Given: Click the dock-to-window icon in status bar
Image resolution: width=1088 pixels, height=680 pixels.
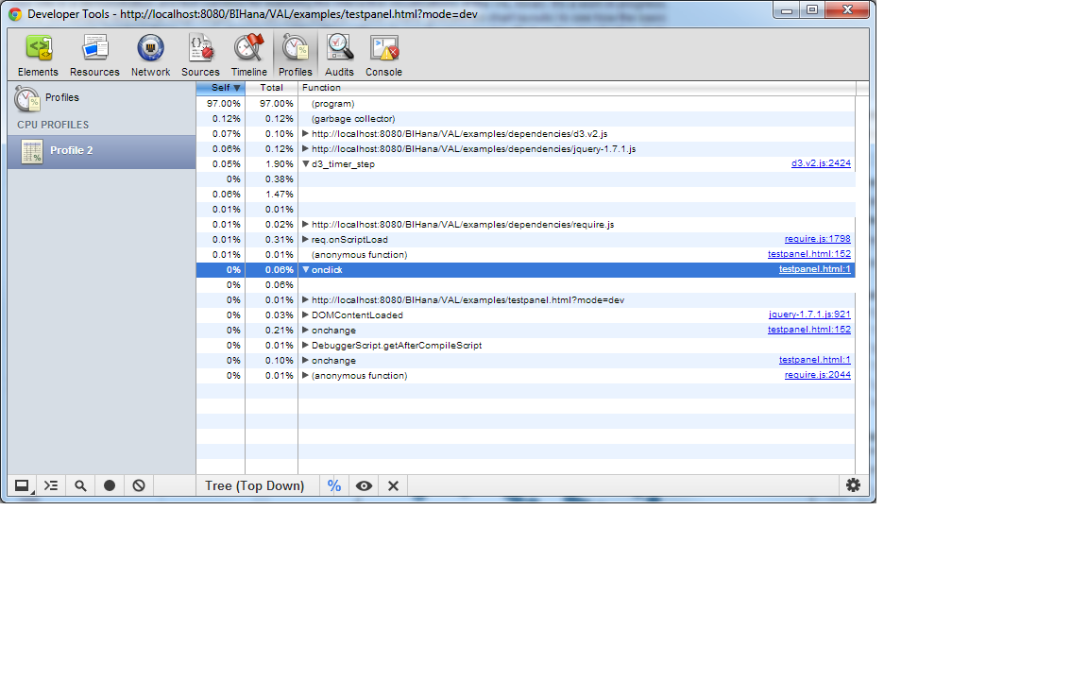Looking at the screenshot, I should (23, 485).
